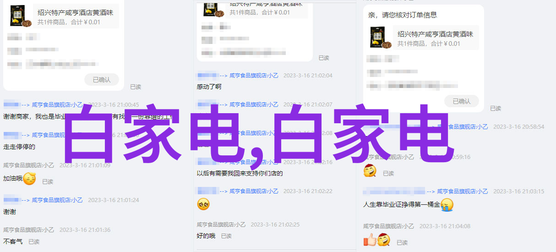Click the thumbs-up emoji in the right chat
Viewport: 556px width, 252px height.
point(370,239)
